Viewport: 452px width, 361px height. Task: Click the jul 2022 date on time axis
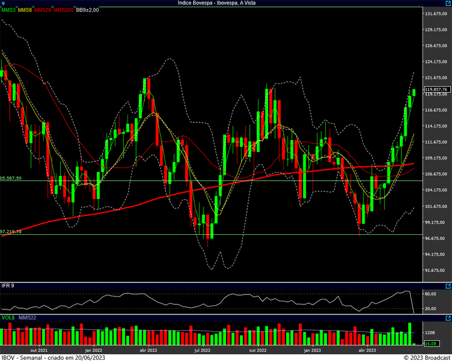click(202, 350)
